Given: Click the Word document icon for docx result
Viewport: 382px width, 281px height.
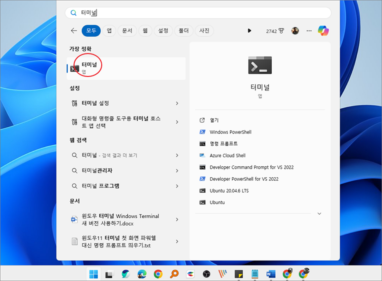Looking at the screenshot, I should coord(75,220).
